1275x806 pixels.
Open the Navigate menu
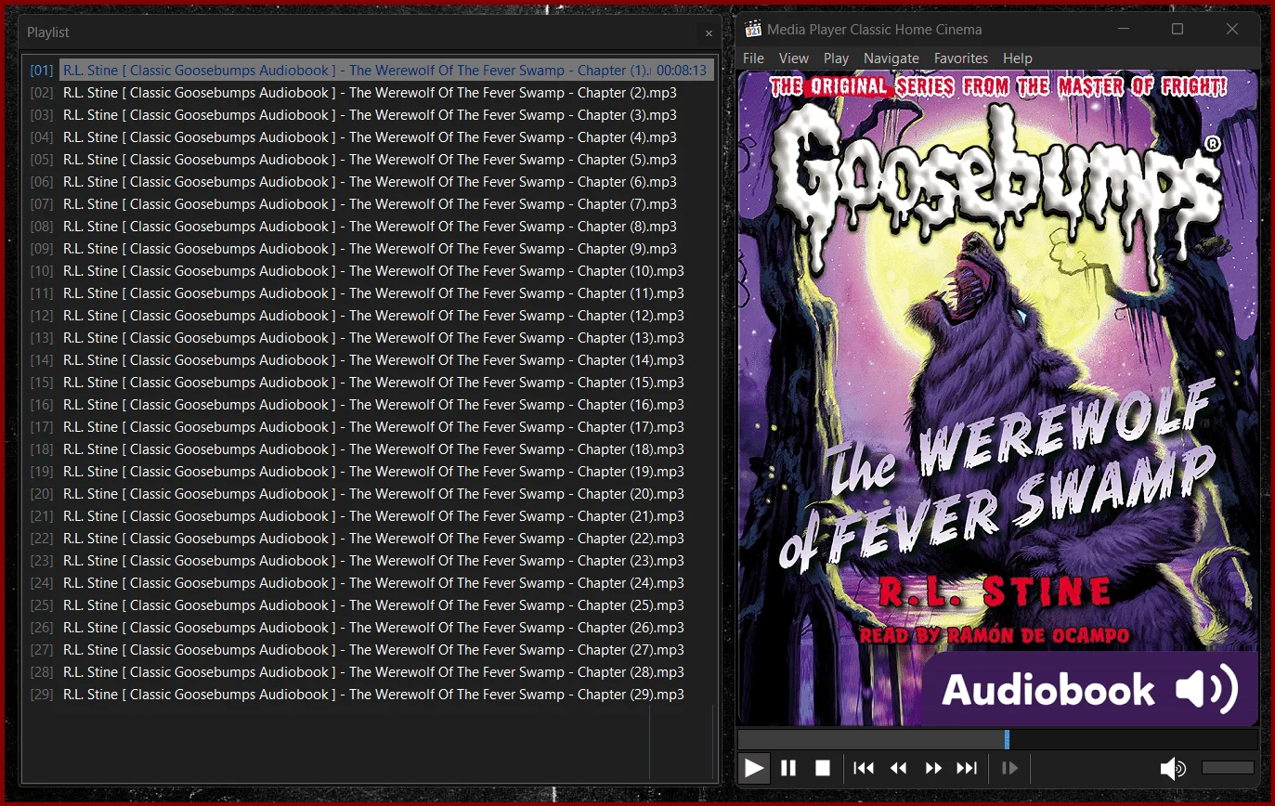click(891, 58)
